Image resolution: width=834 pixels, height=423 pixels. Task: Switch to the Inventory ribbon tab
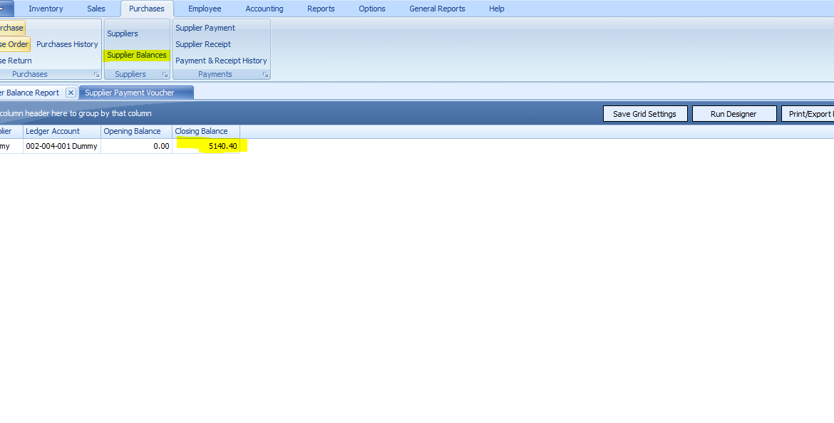coord(46,9)
